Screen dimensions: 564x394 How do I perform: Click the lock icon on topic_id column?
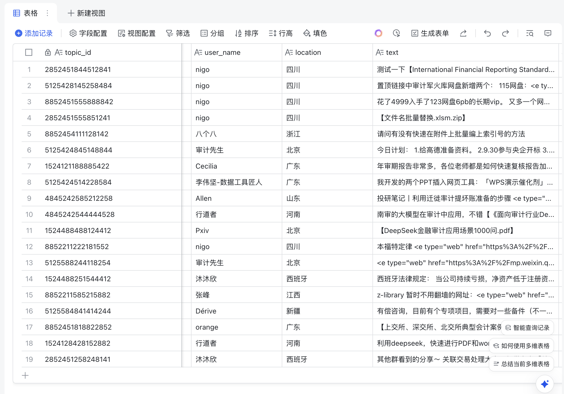click(x=48, y=52)
